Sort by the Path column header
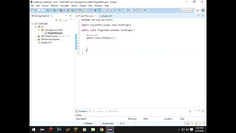The image size is (236, 133). (x=146, y=119)
